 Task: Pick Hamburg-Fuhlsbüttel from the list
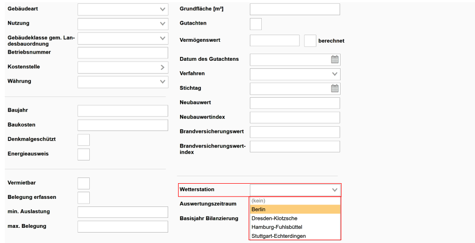(x=294, y=227)
